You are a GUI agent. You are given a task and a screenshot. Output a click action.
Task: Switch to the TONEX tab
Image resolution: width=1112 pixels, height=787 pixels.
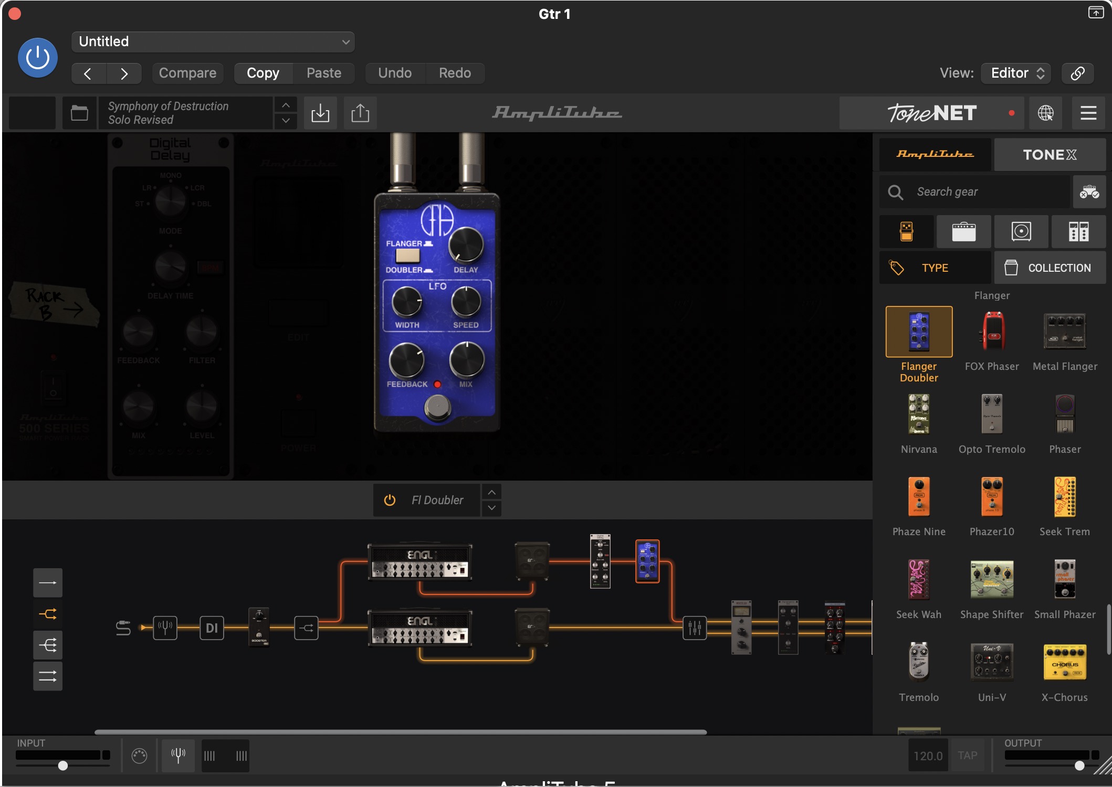point(1050,155)
